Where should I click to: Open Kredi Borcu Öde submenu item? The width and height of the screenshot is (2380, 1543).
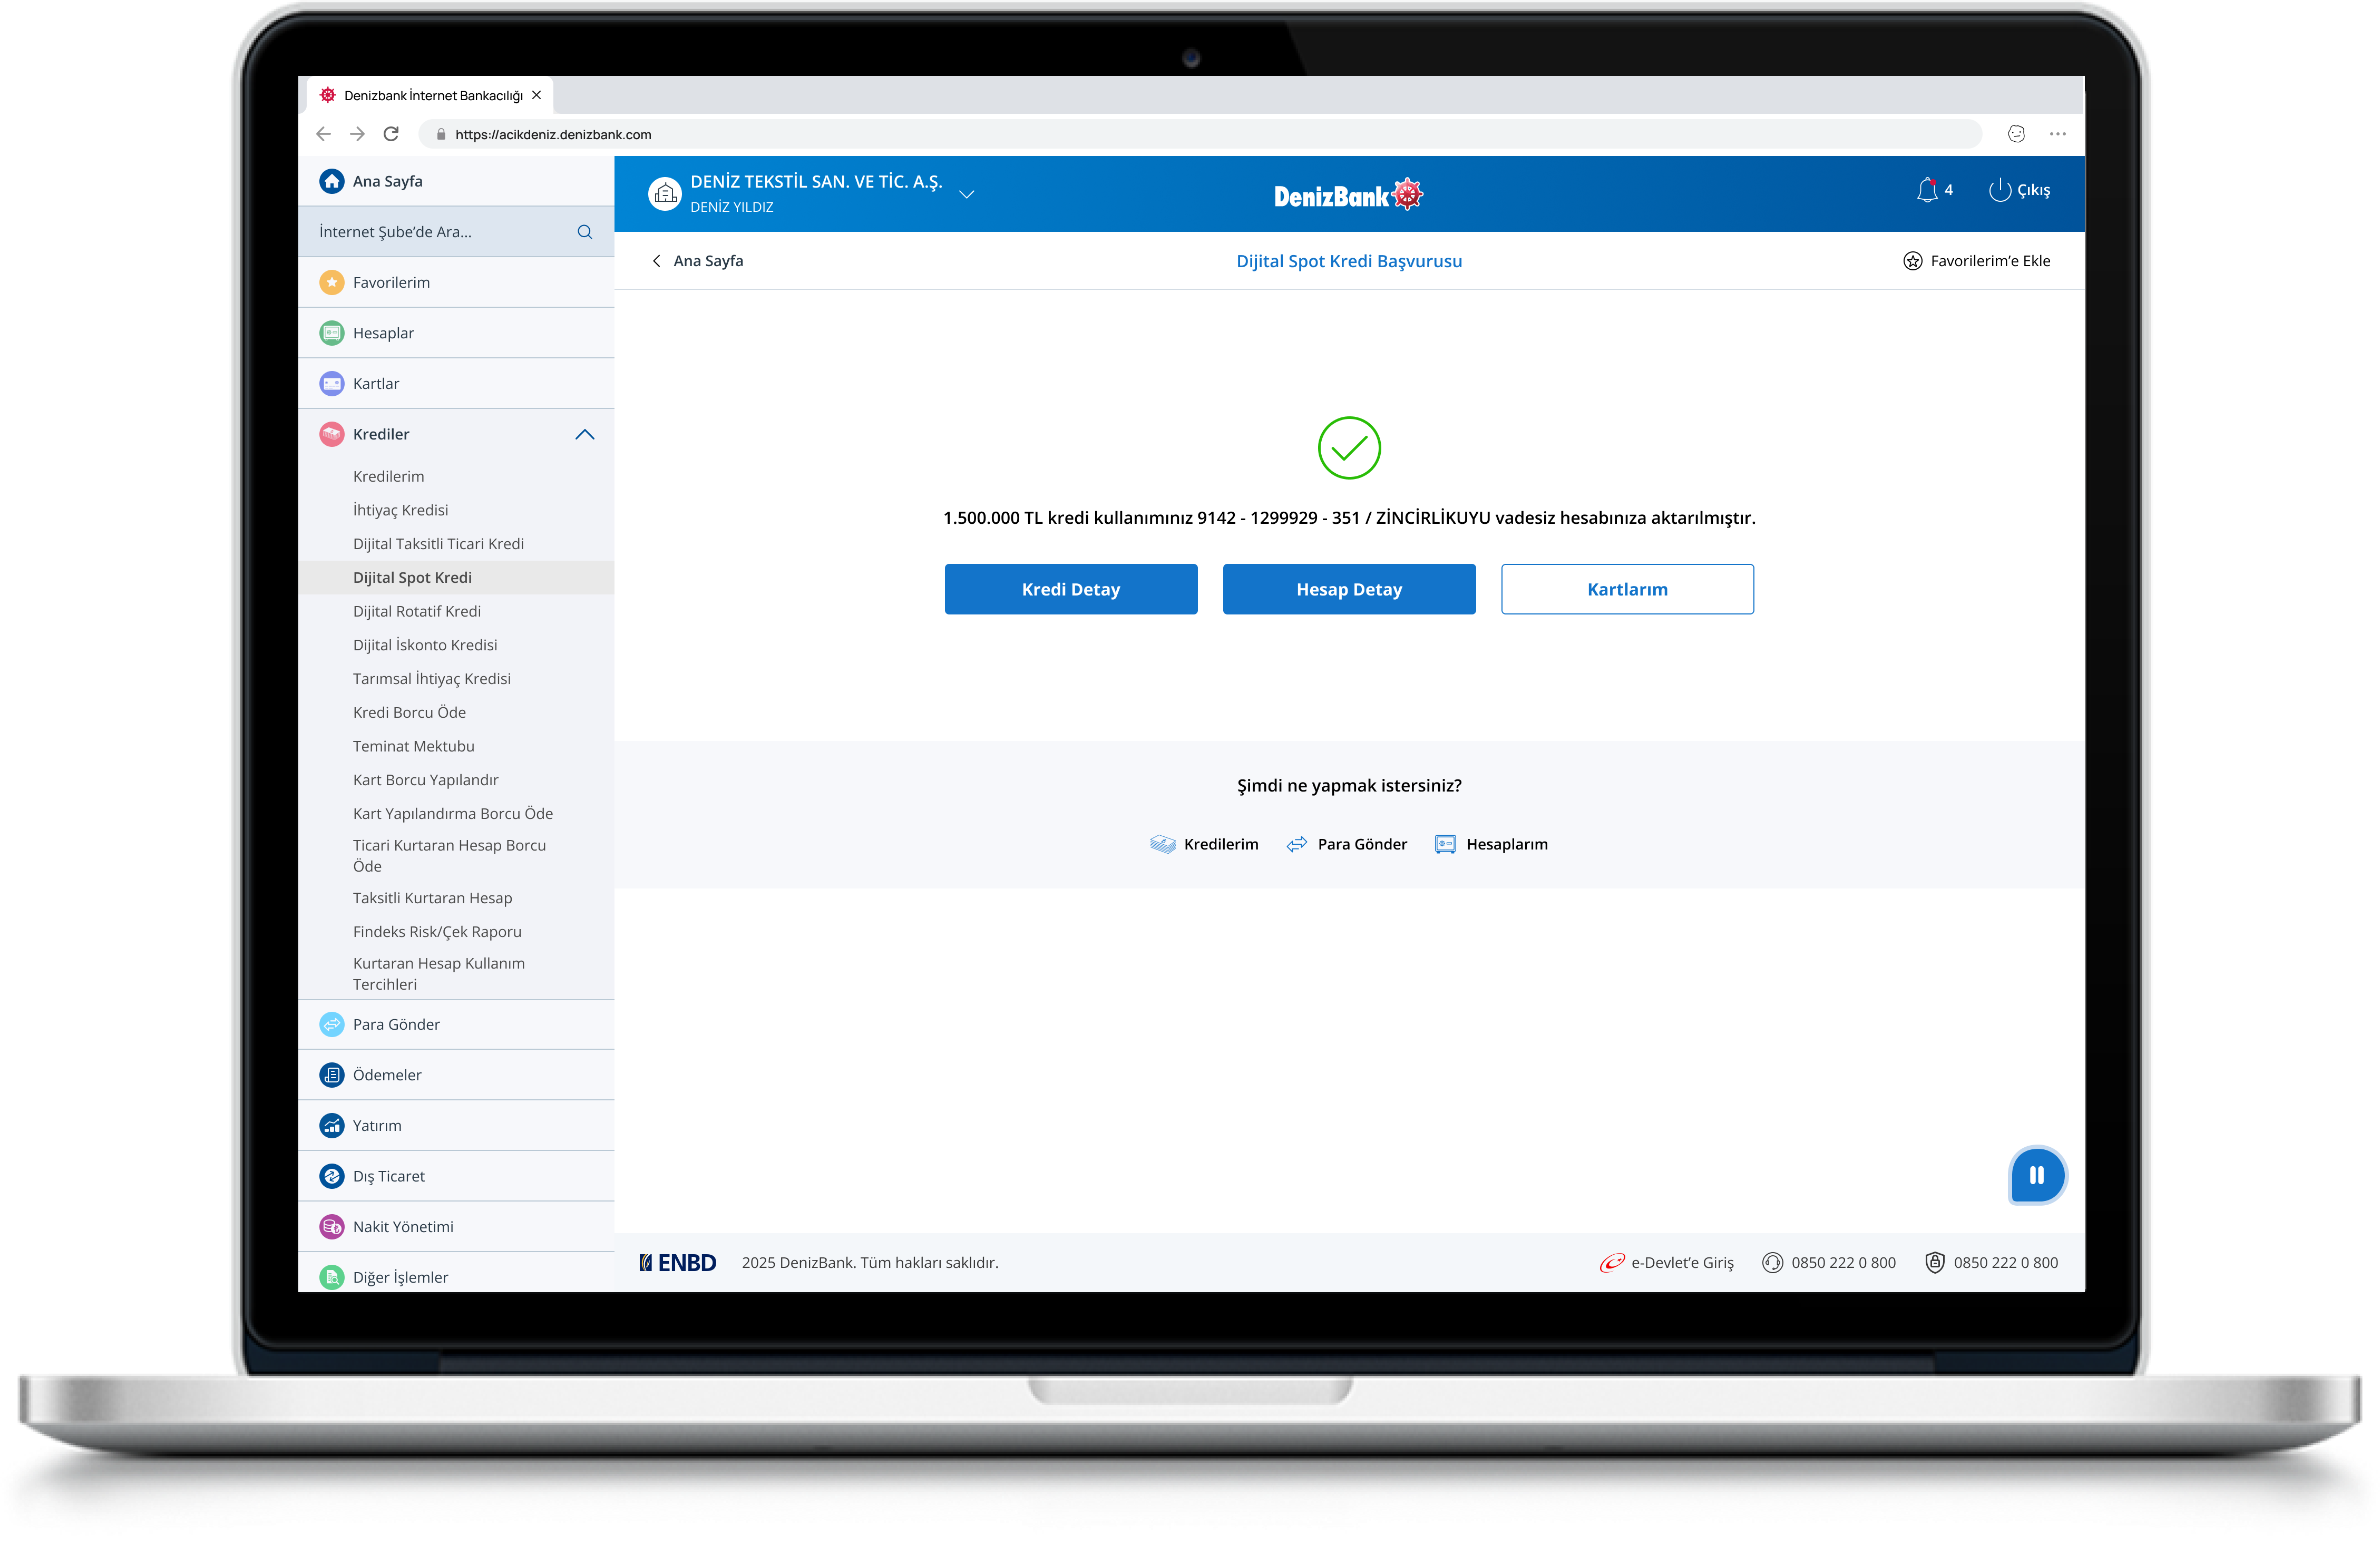coord(409,712)
